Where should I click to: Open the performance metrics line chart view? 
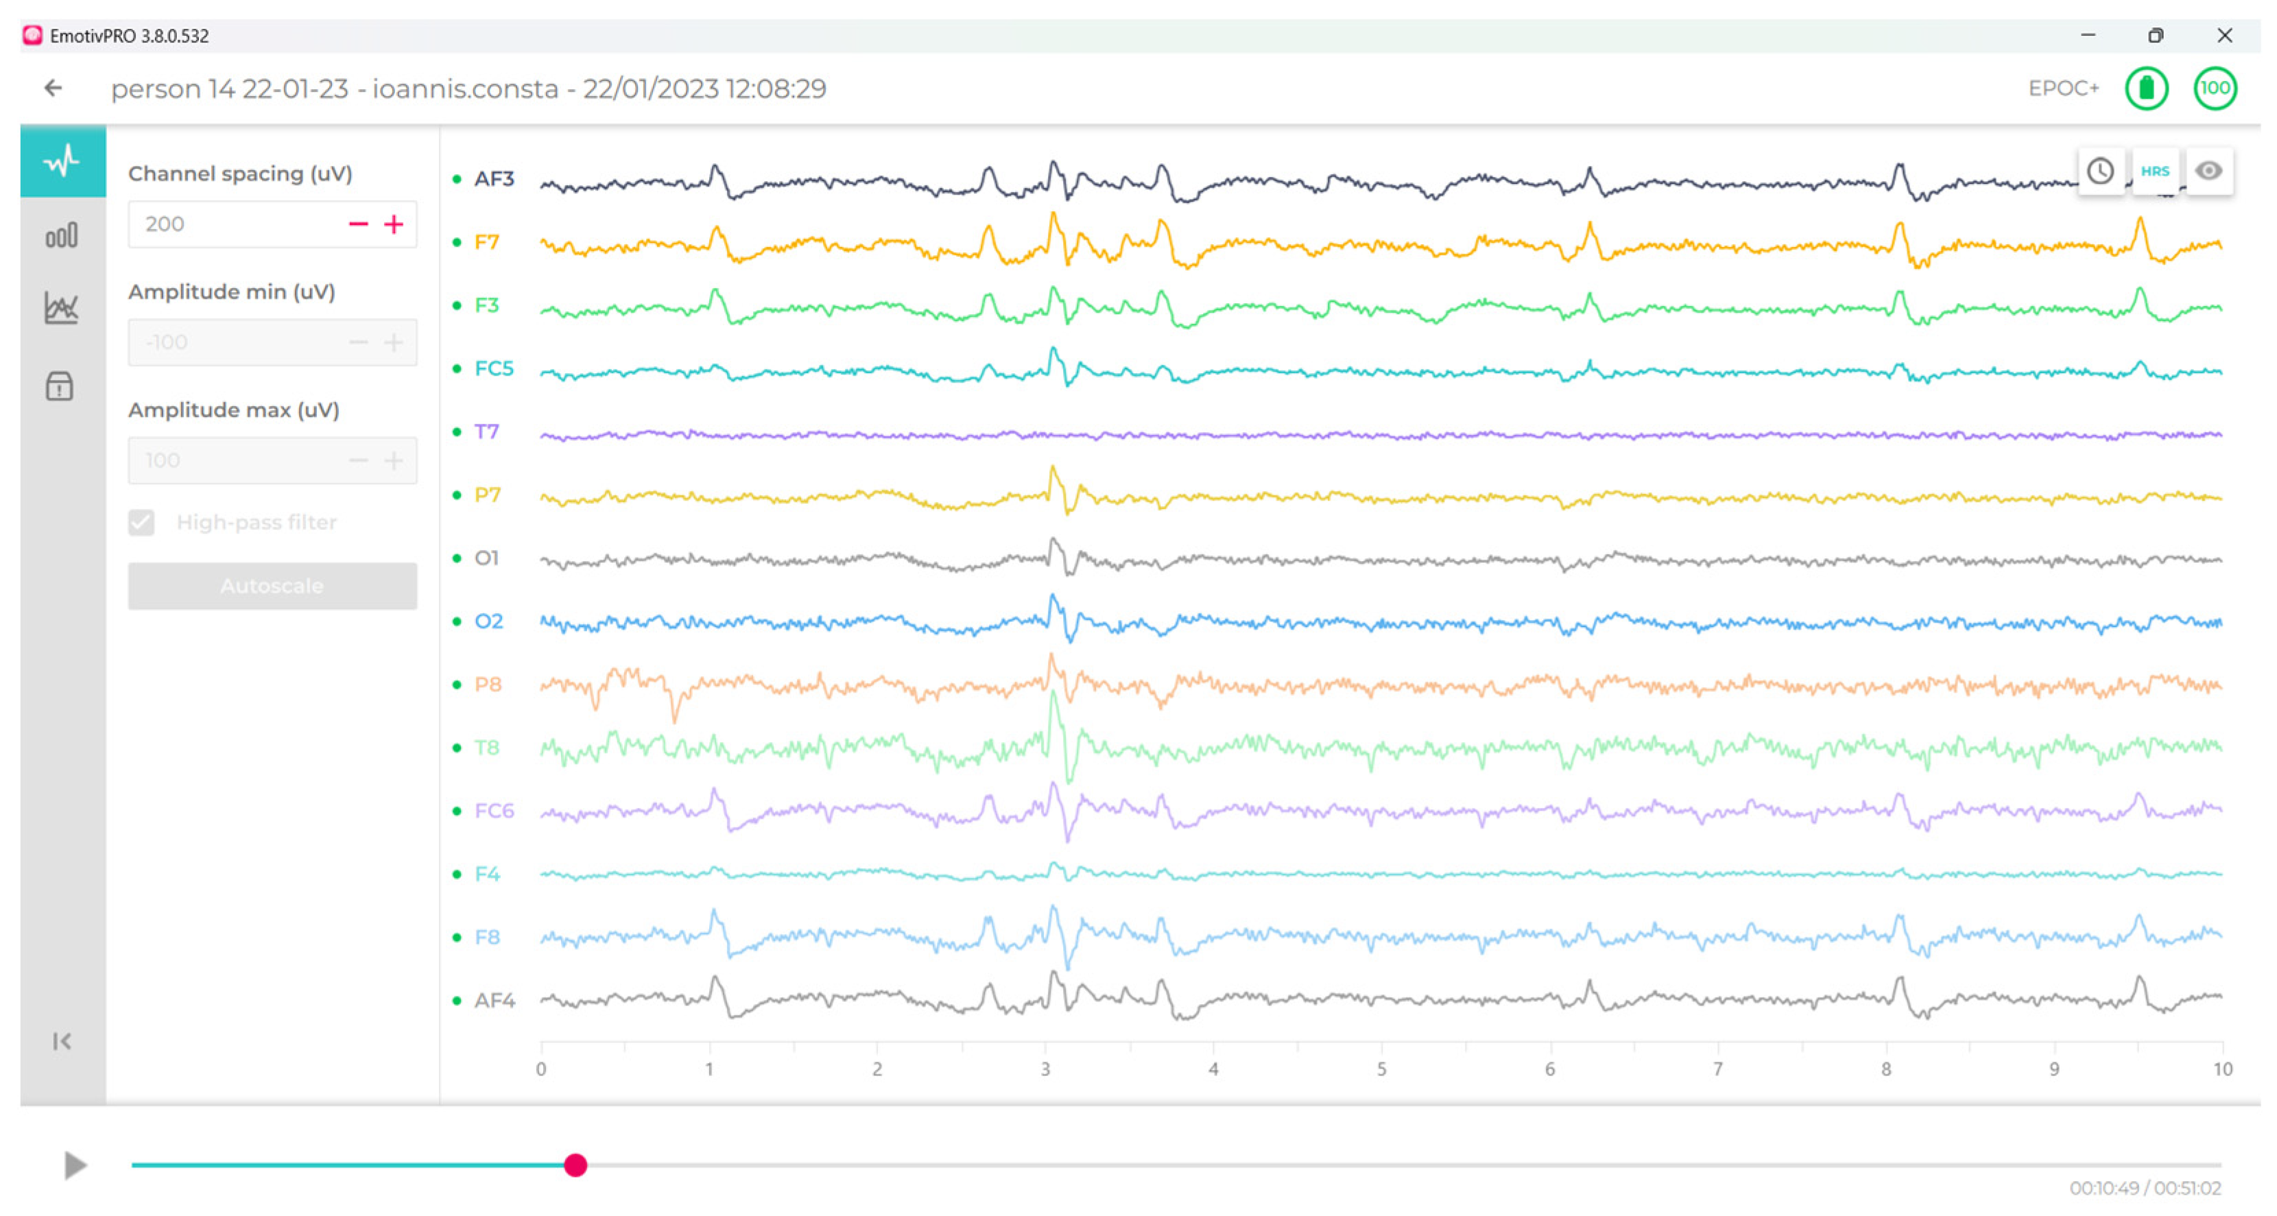pyautogui.click(x=61, y=309)
